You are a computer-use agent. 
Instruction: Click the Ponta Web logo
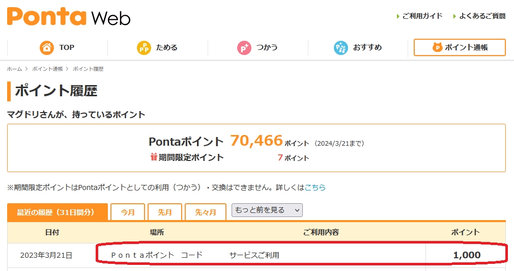(x=69, y=16)
